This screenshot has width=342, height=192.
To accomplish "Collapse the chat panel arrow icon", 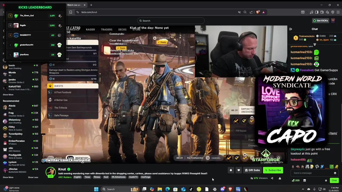I will click(x=291, y=29).
